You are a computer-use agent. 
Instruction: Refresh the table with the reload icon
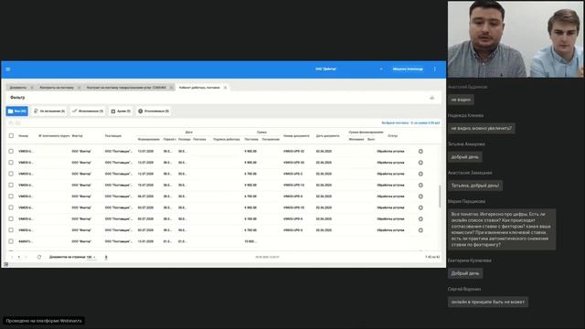point(39,257)
